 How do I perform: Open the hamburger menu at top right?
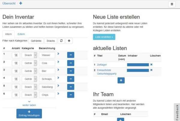172,4
